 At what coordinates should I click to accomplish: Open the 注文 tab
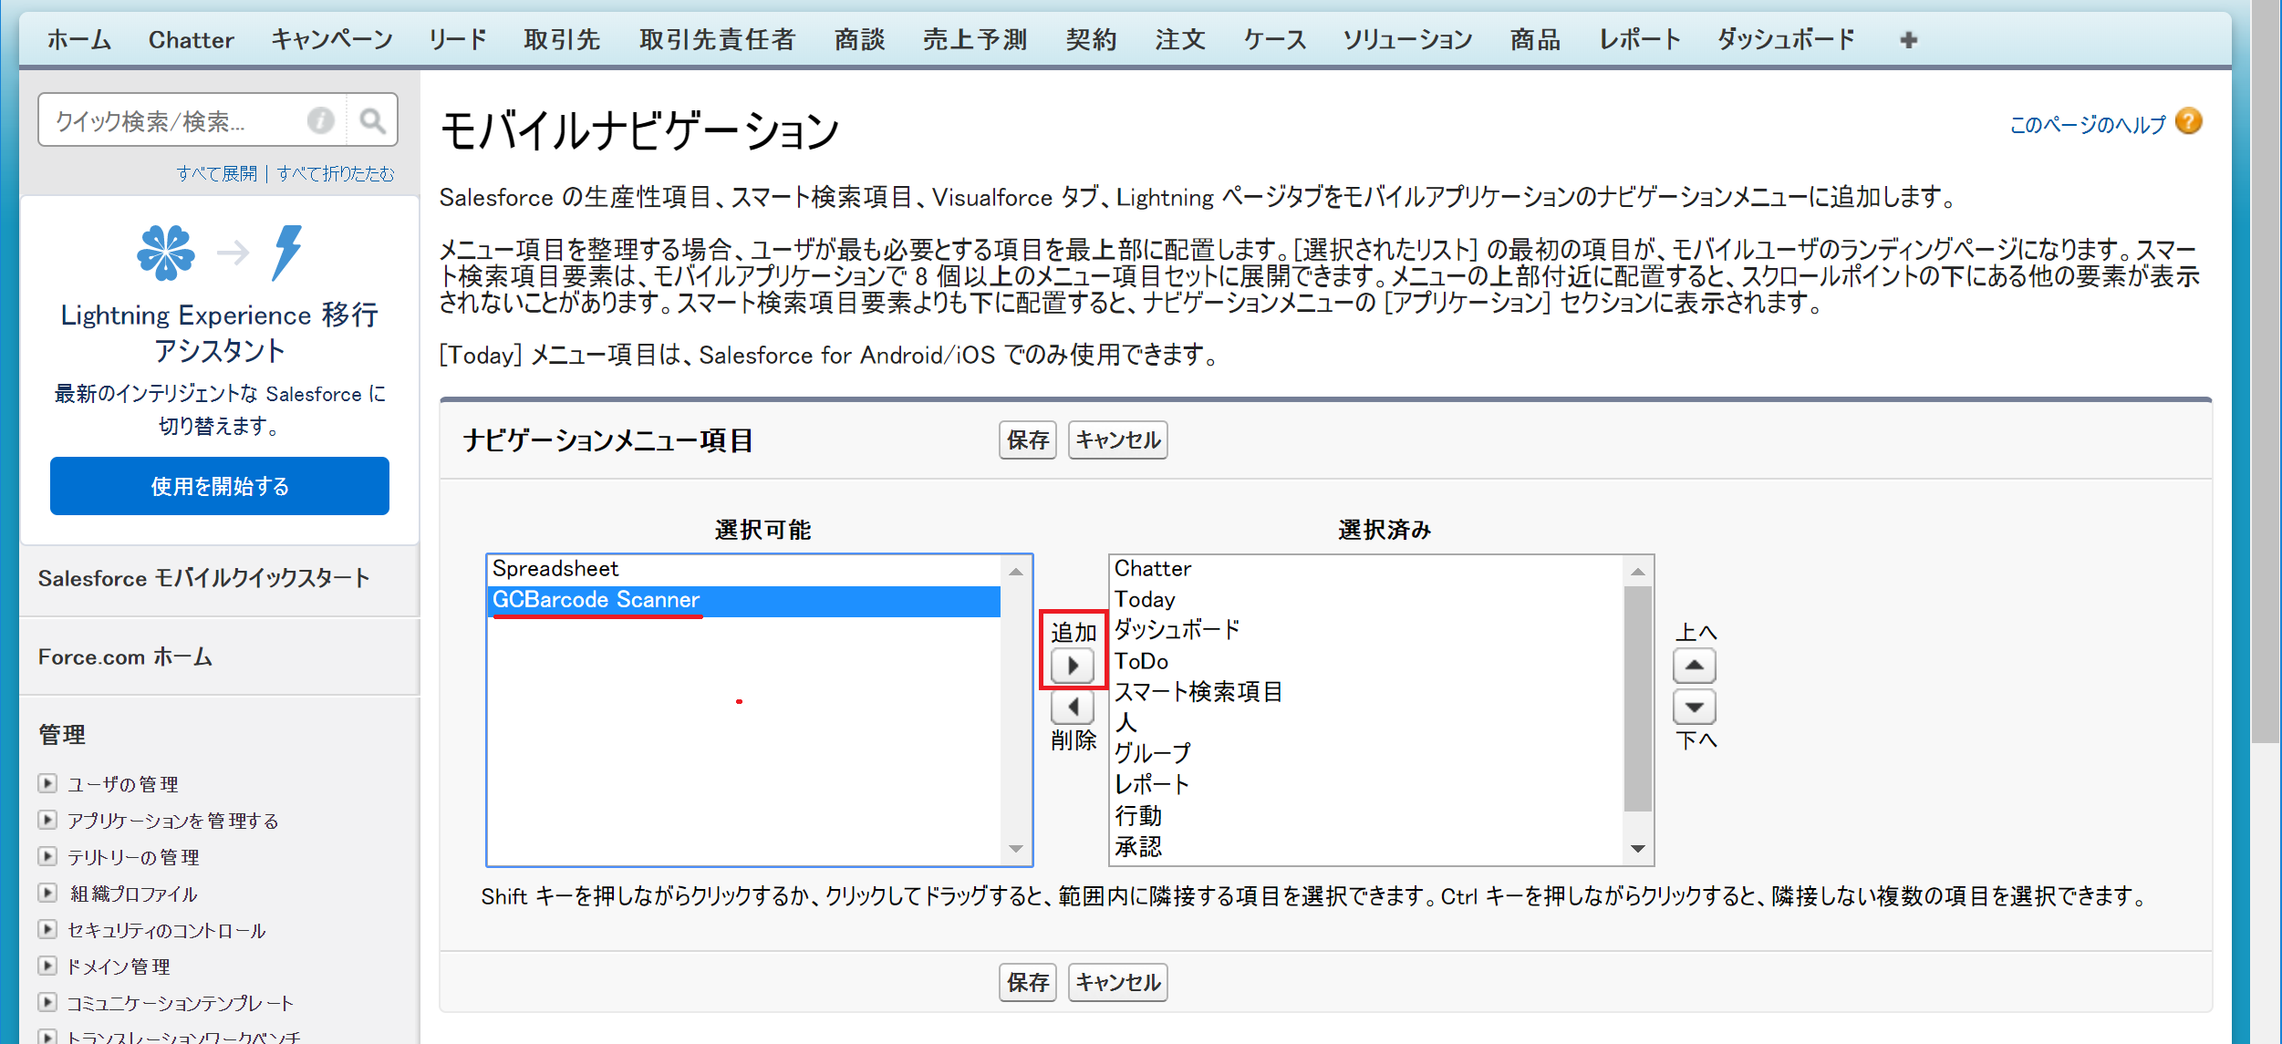coord(1180,39)
